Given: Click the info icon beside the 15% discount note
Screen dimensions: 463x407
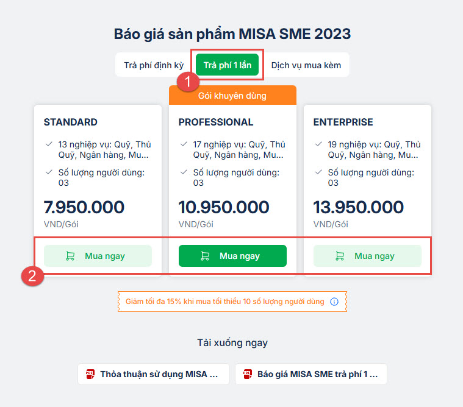Looking at the screenshot, I should tap(334, 302).
